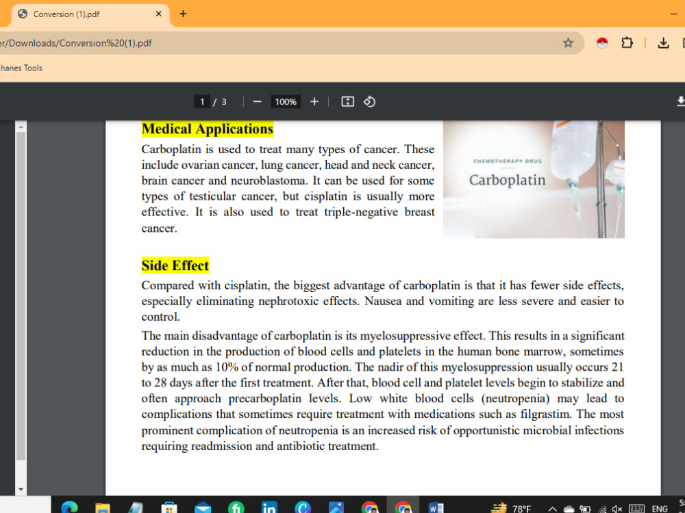
Task: Click the total page count '3'
Action: pos(224,102)
